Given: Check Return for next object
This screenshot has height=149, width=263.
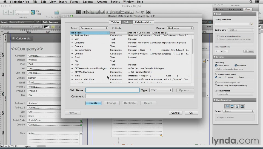Looking at the screenshot, I should (x=226, y=77).
